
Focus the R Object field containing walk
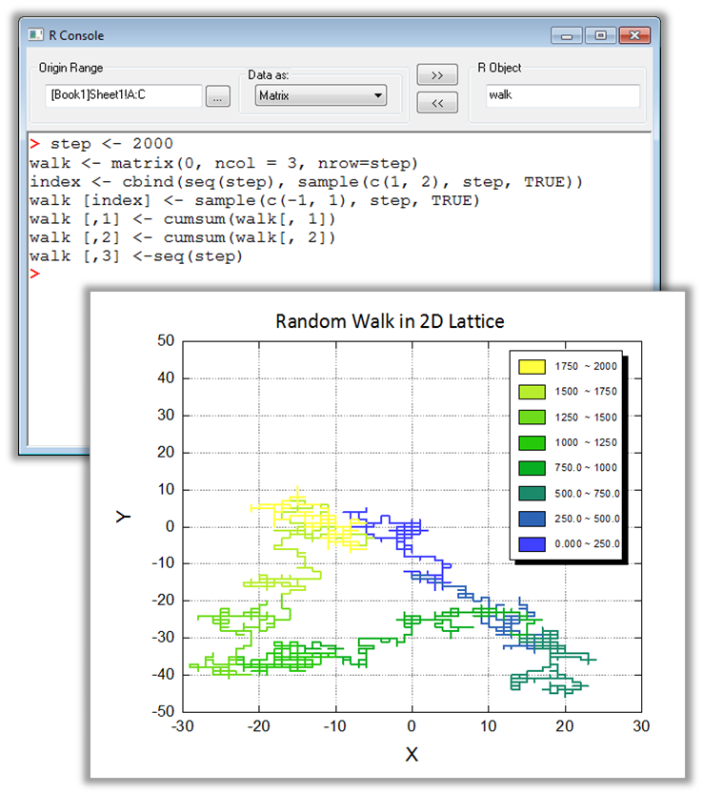point(562,95)
